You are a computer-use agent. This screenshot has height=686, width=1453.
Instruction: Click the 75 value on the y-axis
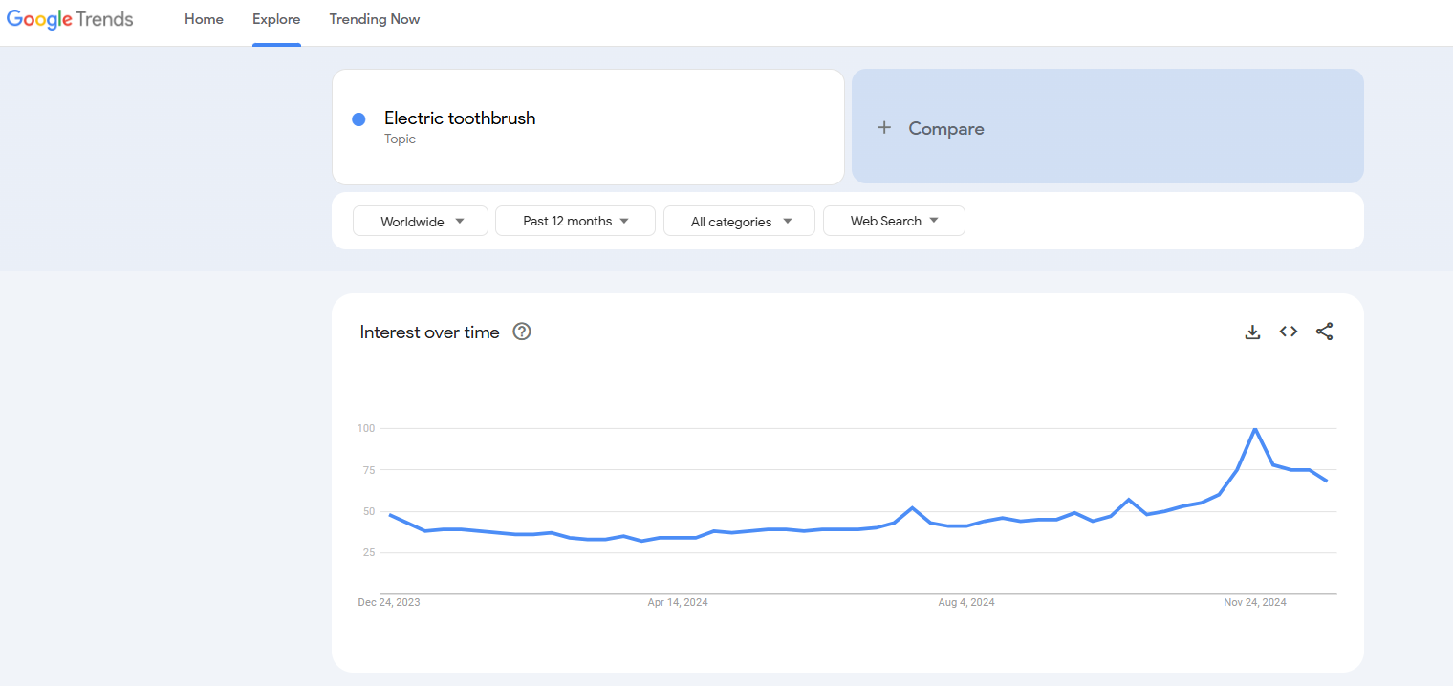tap(368, 470)
